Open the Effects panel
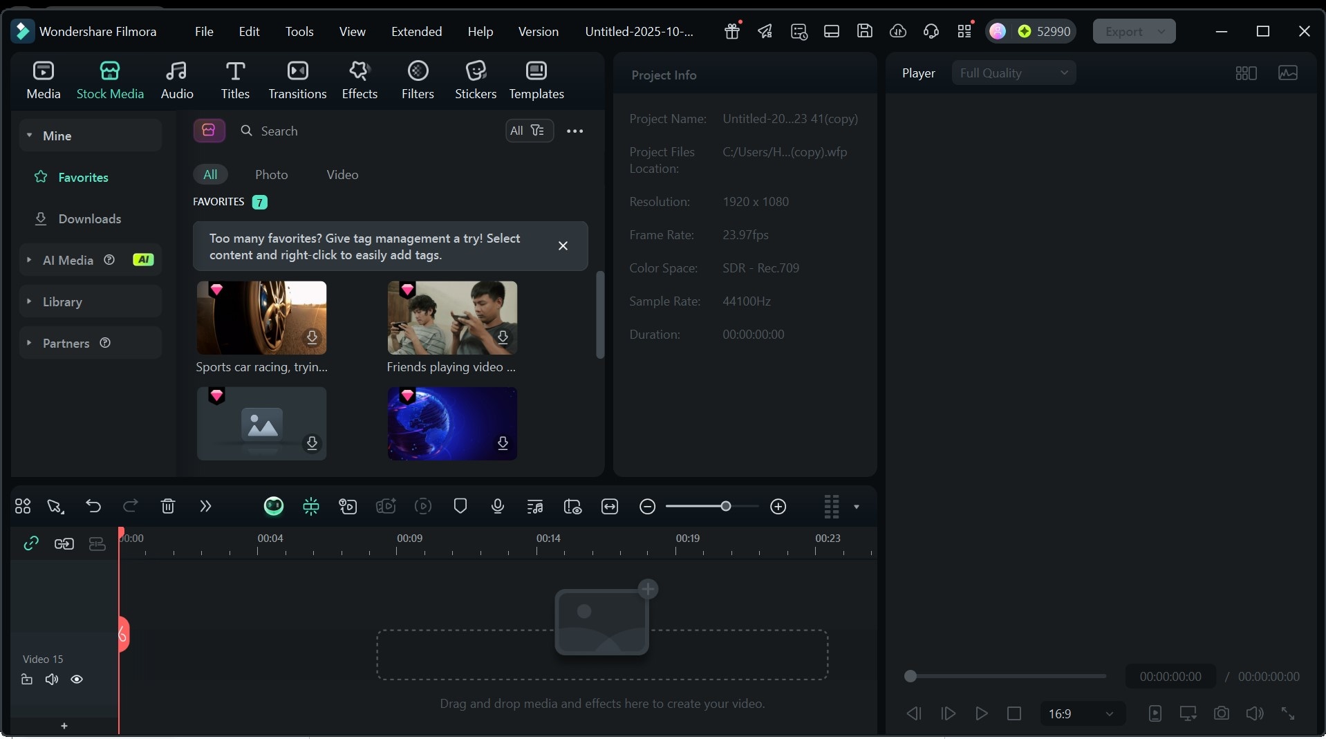 pos(359,79)
